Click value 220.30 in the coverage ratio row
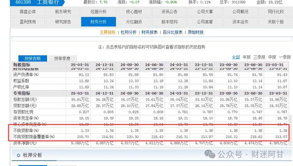This screenshot has height=166, width=293. (132, 137)
